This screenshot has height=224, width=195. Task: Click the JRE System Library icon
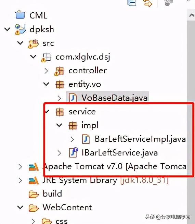click(x=34, y=181)
